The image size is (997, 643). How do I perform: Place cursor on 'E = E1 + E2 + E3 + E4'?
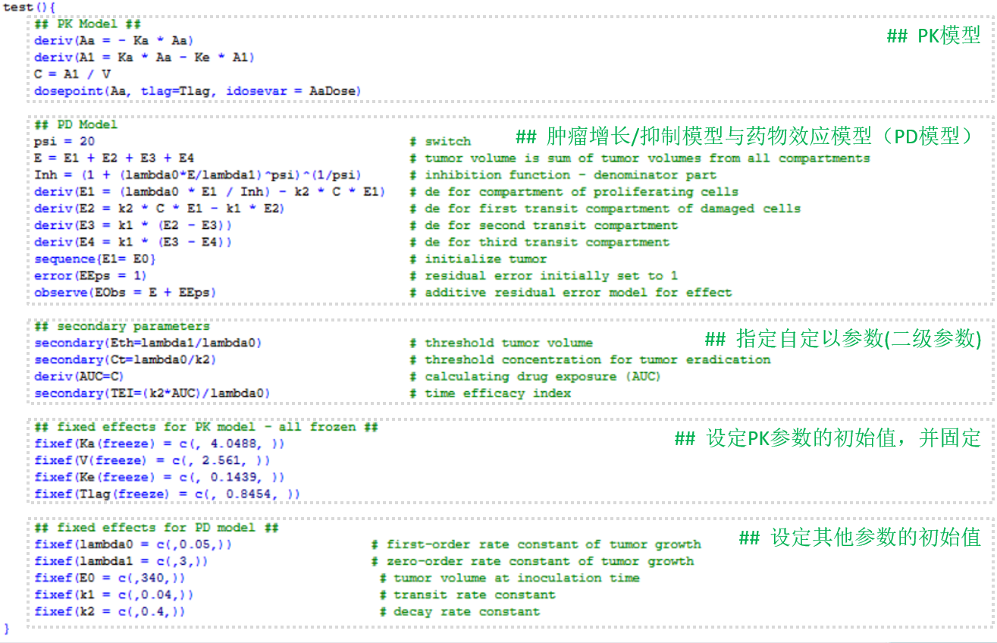tap(114, 158)
